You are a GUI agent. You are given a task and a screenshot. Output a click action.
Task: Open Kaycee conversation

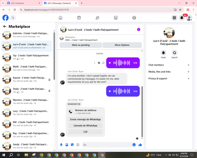pos(26,79)
